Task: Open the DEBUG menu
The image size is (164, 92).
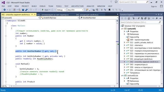Action: click(x=43, y=6)
